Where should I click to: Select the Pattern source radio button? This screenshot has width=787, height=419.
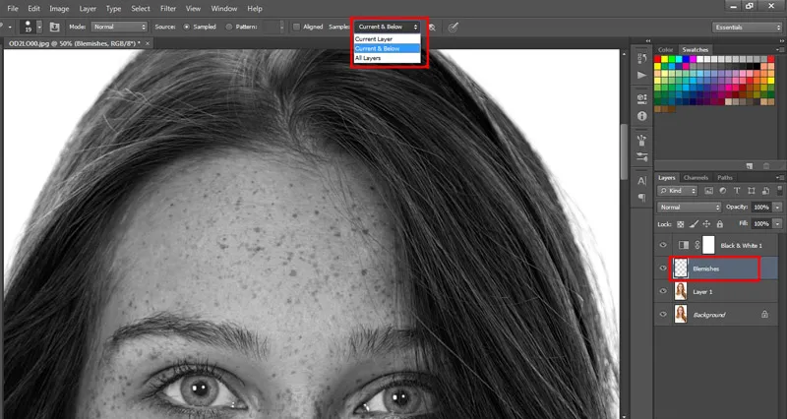(x=229, y=28)
